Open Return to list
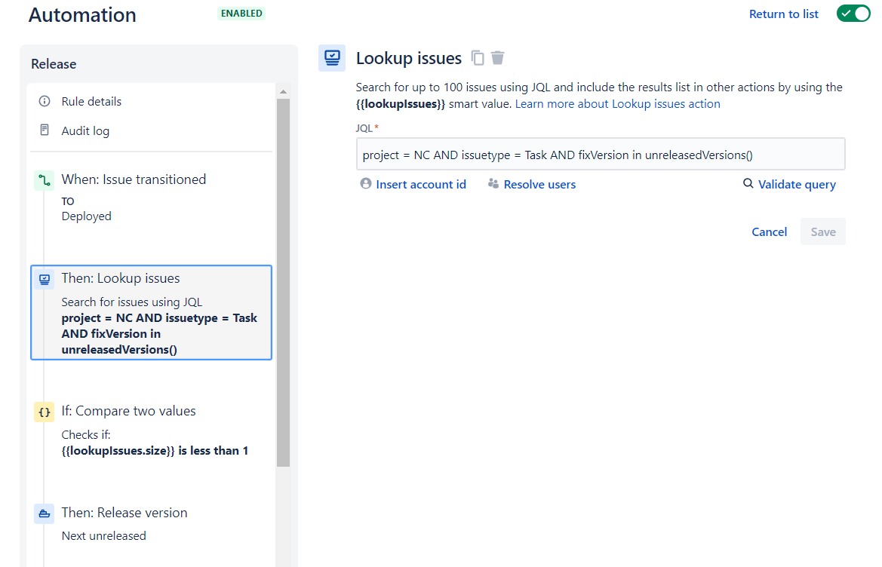This screenshot has width=882, height=567. click(x=783, y=14)
